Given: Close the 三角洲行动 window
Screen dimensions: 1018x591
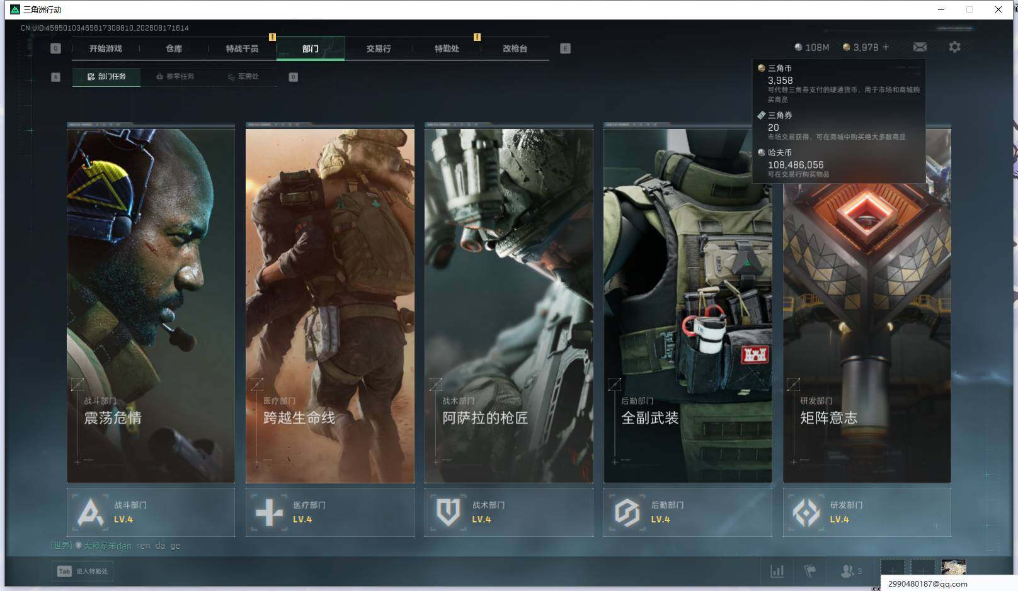Looking at the screenshot, I should [998, 9].
